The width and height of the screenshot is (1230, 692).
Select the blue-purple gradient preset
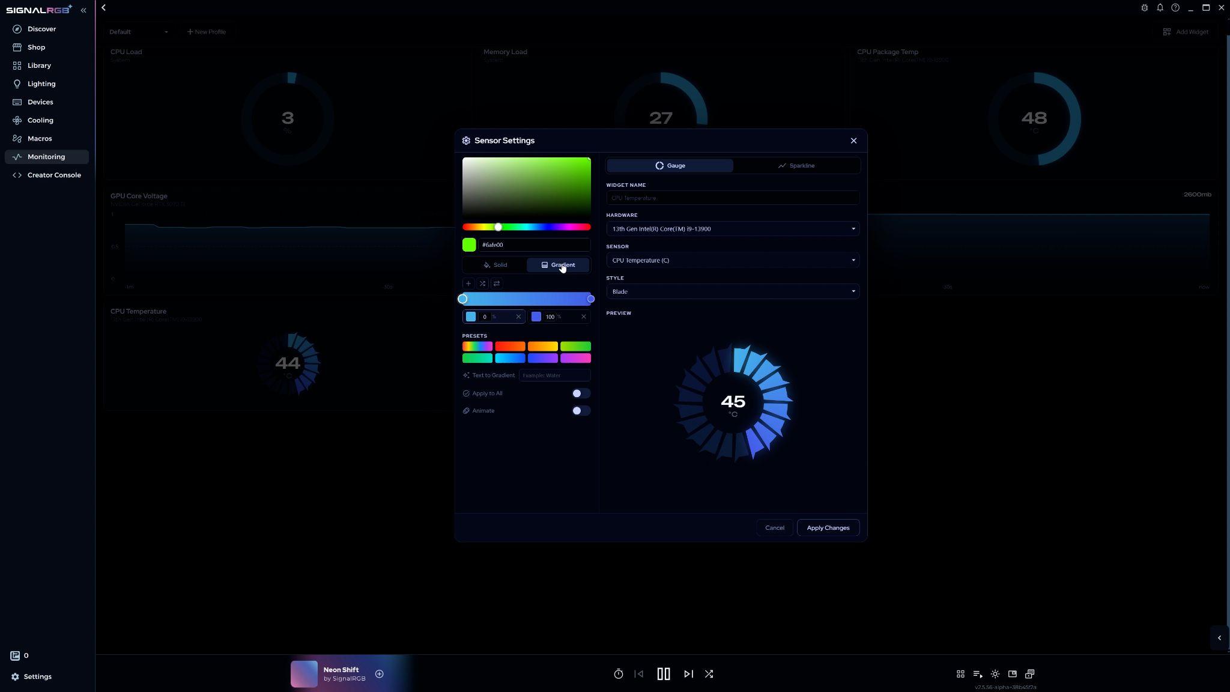pyautogui.click(x=543, y=359)
